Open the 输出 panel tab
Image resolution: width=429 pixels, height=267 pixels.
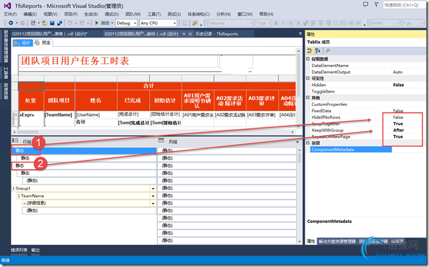(x=36, y=250)
